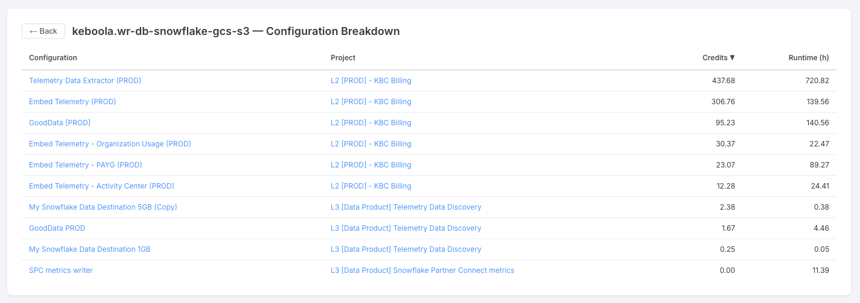Click the Configuration column header

point(53,58)
